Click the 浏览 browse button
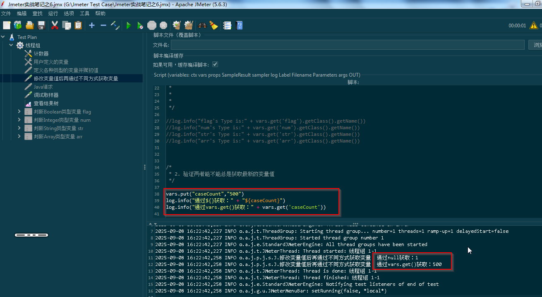The width and height of the screenshot is (542, 297). [535, 45]
